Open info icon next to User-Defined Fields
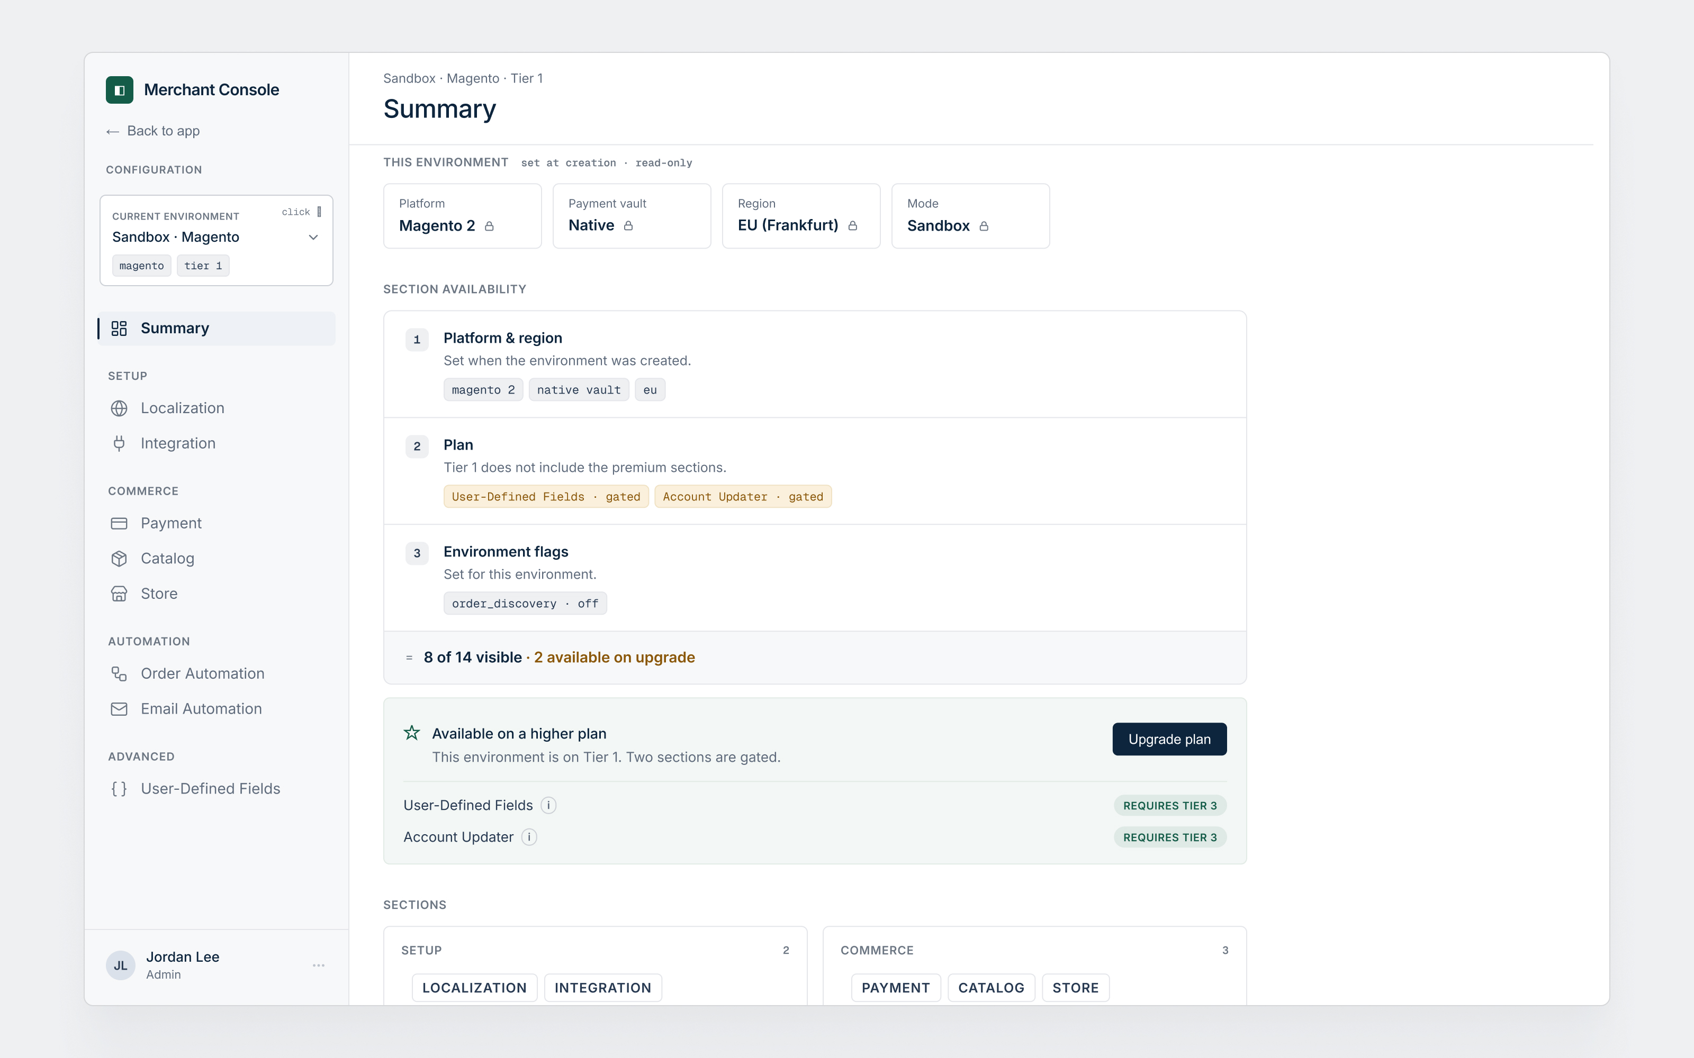This screenshot has width=1694, height=1058. point(549,805)
